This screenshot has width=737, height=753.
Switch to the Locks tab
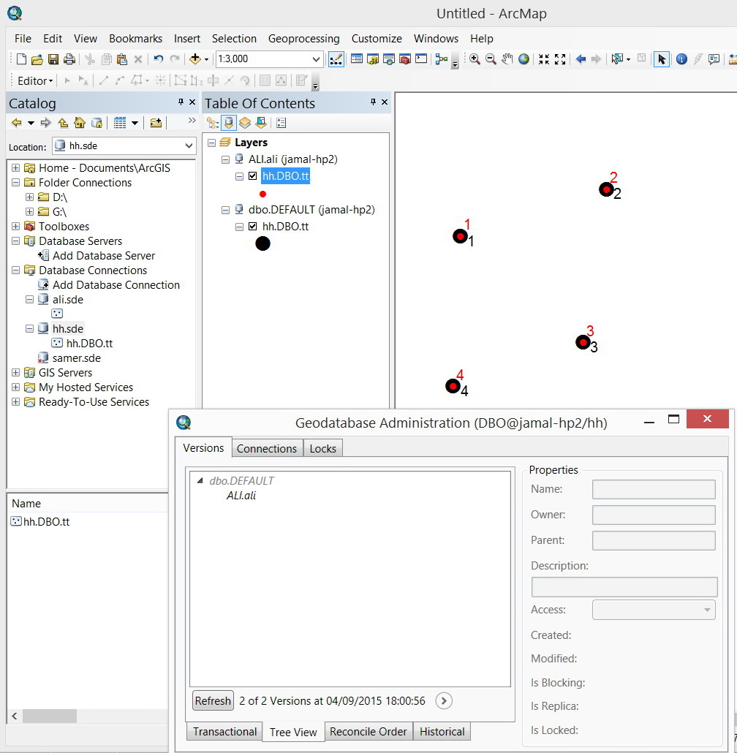pyautogui.click(x=322, y=449)
